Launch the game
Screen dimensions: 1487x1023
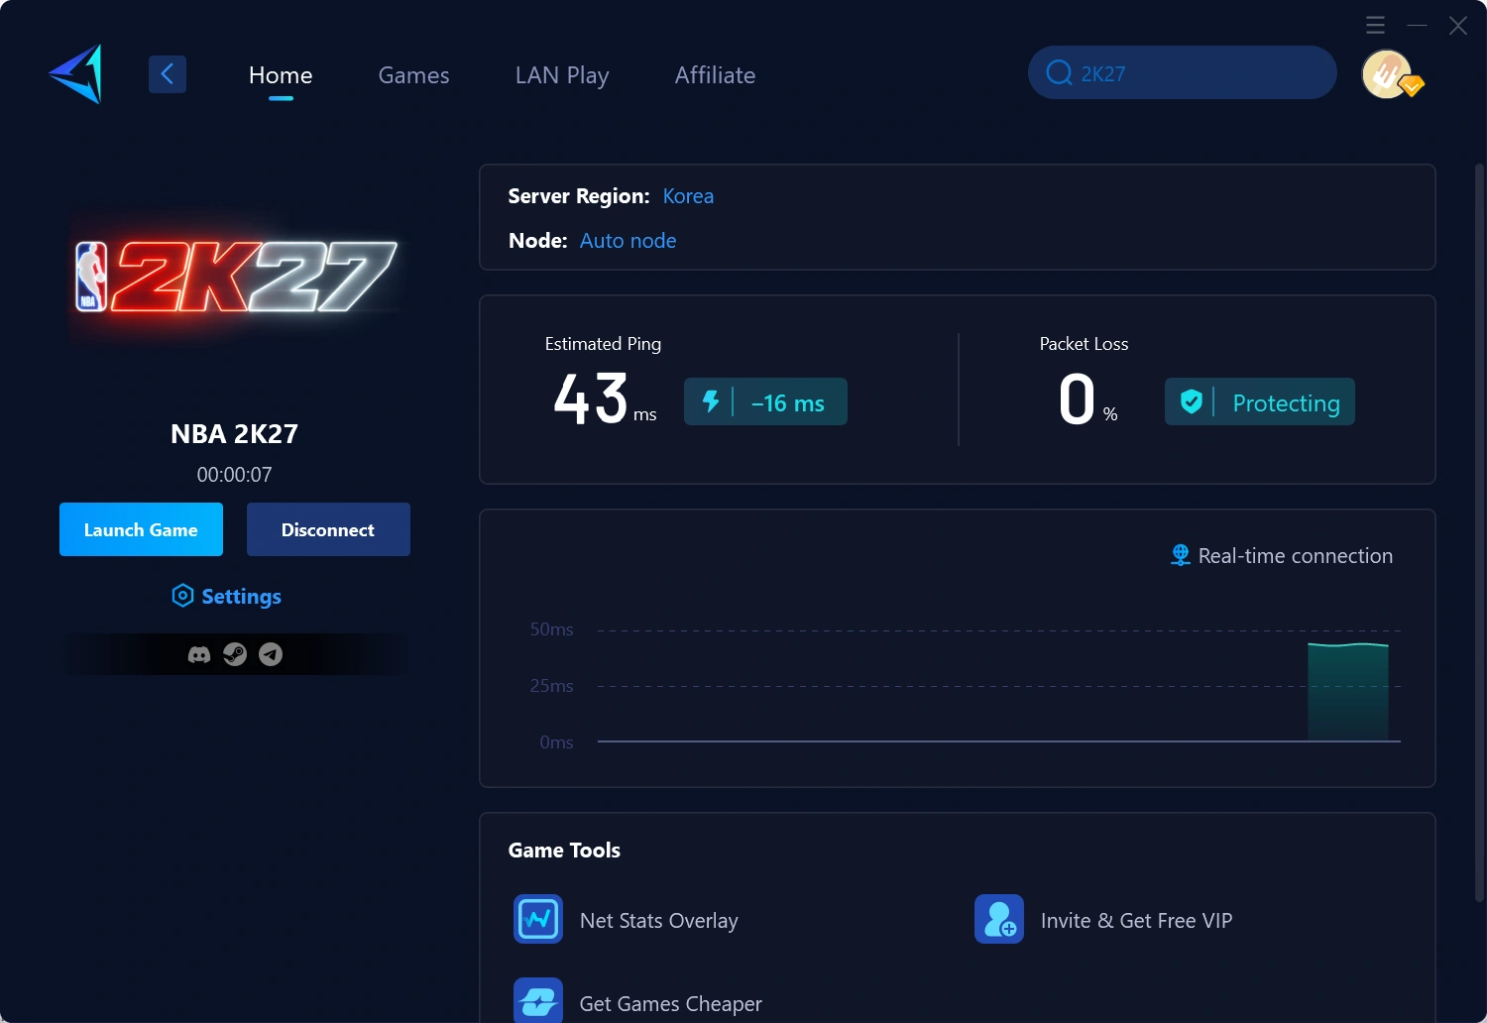tap(141, 529)
